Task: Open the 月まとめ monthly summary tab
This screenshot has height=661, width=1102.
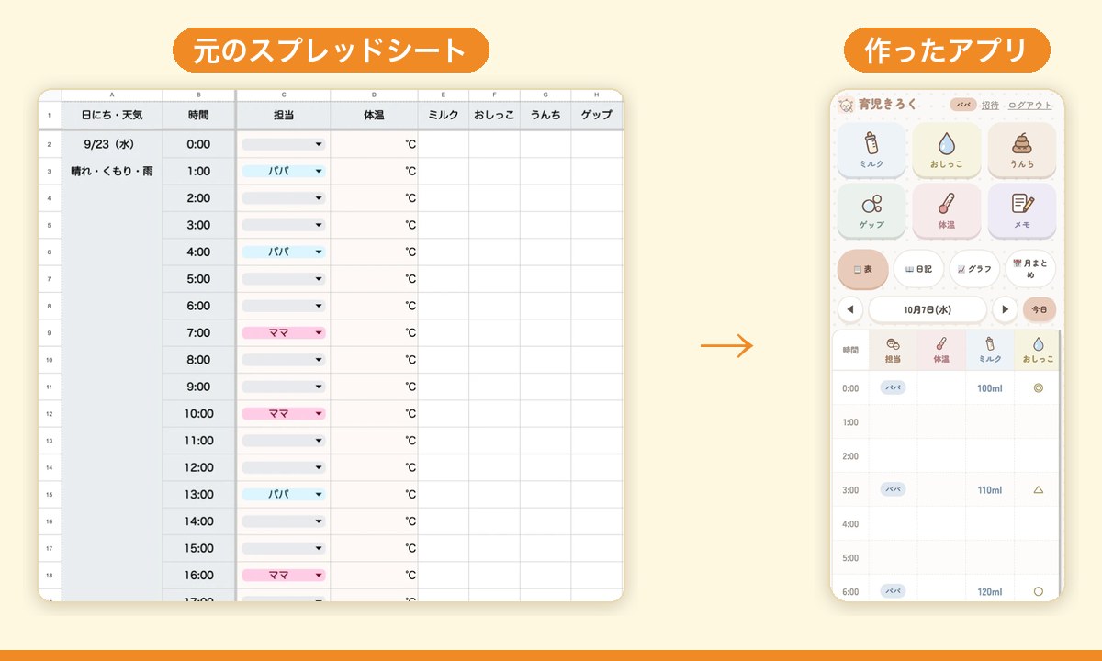Action: [1030, 269]
